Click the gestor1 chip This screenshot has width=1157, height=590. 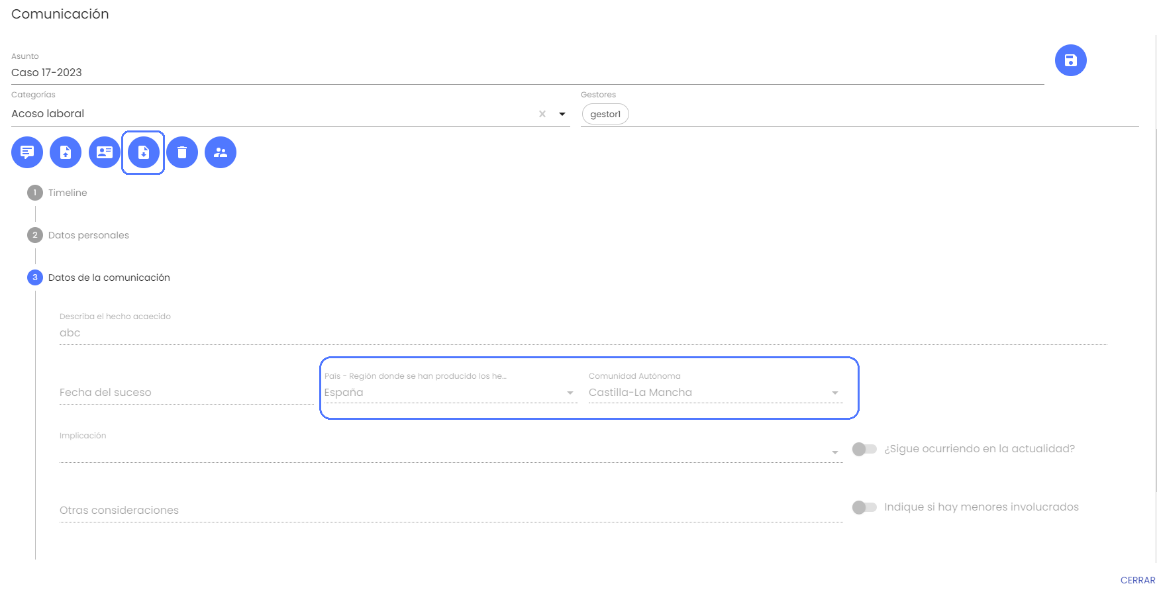pyautogui.click(x=605, y=114)
